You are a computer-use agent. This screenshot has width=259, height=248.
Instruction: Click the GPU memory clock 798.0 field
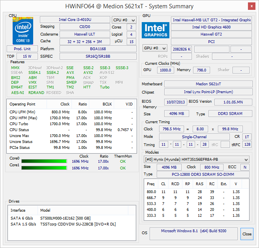coord(201,70)
